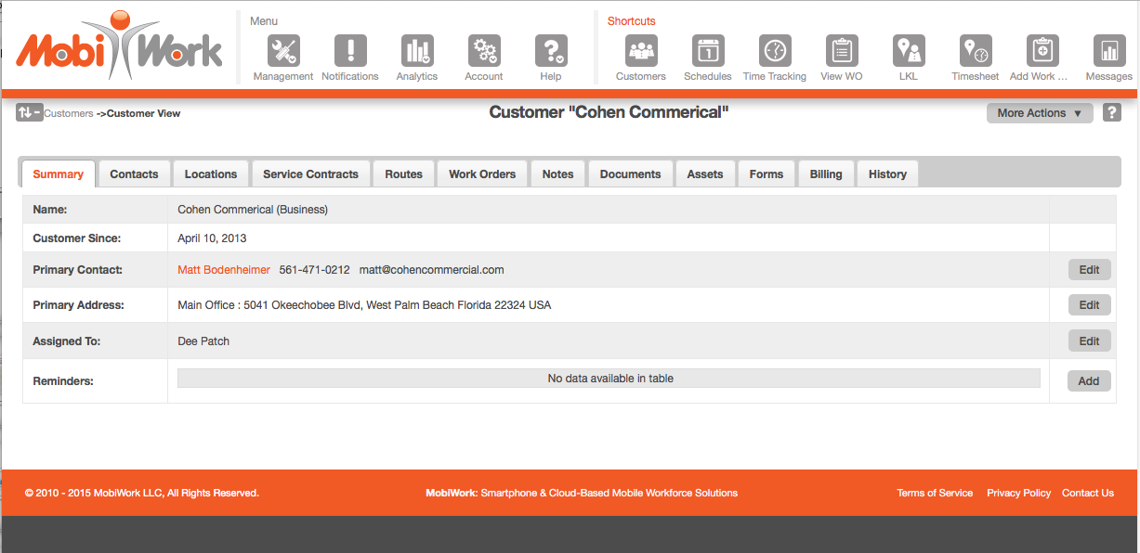Click the Add Work Order shortcut

click(x=1042, y=50)
